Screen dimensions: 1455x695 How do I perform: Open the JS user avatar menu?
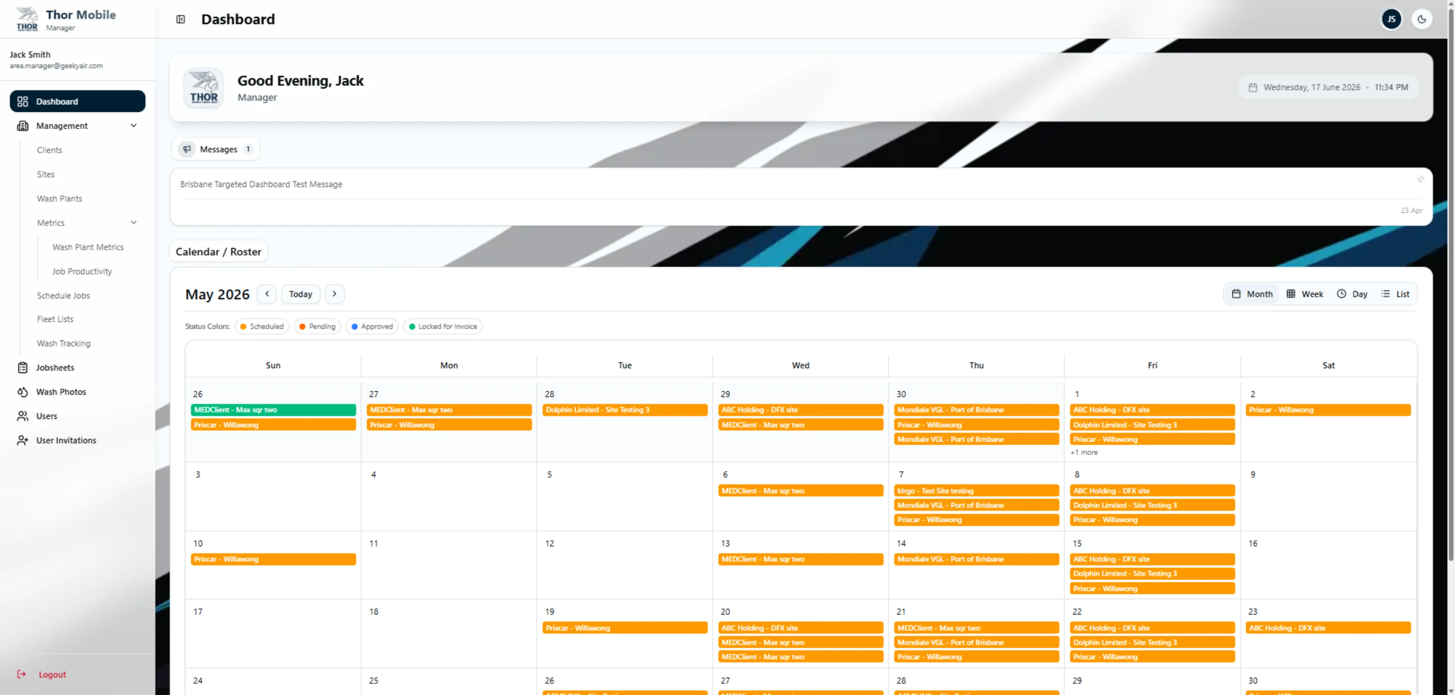pos(1391,19)
